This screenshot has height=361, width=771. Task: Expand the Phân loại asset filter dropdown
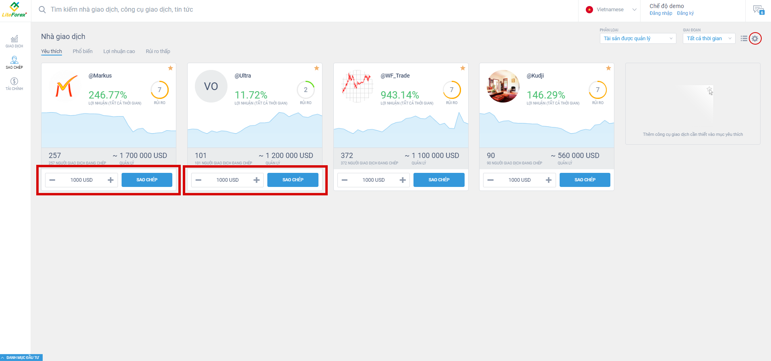coord(638,39)
